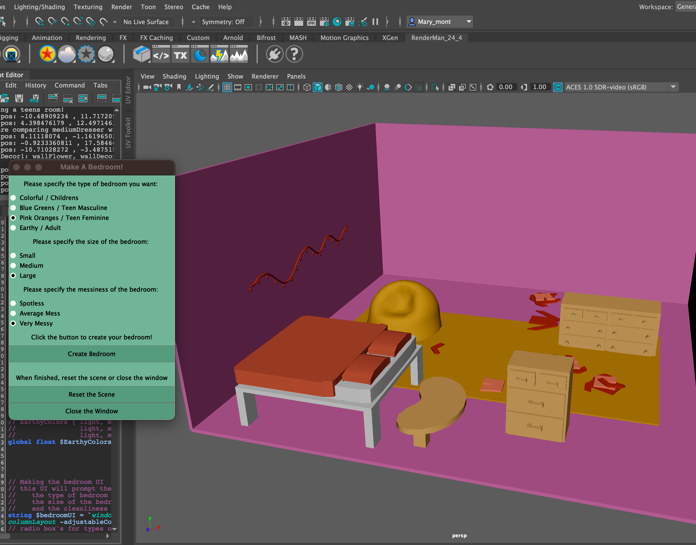696x545 pixels.
Task: Toggle the viewport grid display icon
Action: tap(227, 87)
